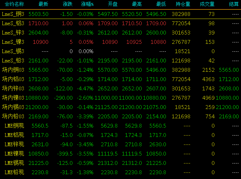This screenshot has width=241, height=179.
Task: Click the 开盘 column header
Action: 113,4
